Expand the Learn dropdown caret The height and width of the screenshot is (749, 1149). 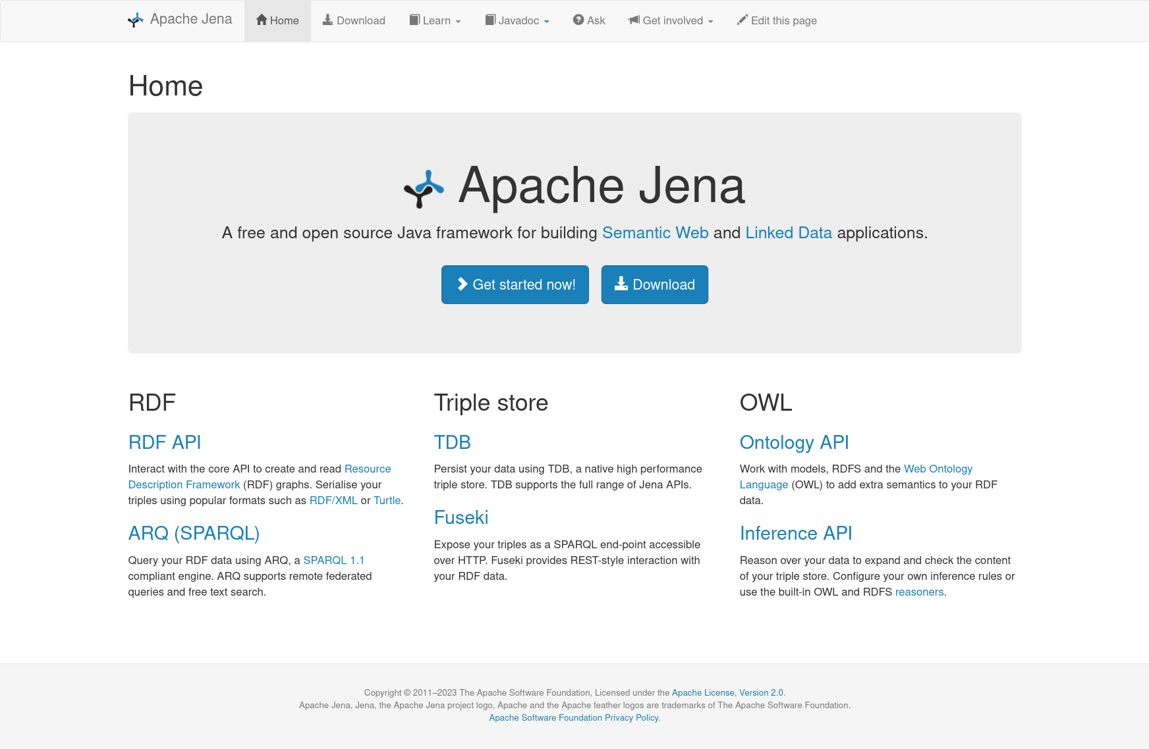tap(458, 22)
